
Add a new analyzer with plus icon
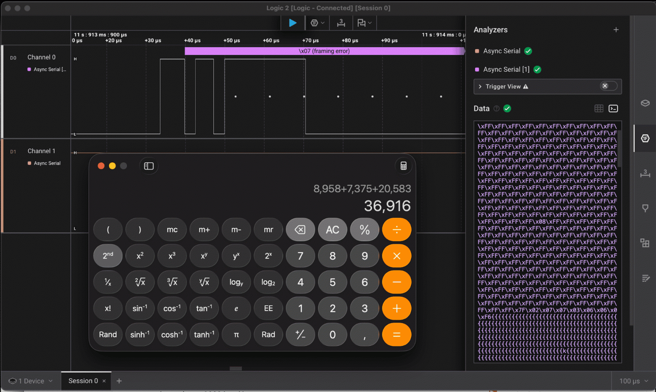pos(616,30)
